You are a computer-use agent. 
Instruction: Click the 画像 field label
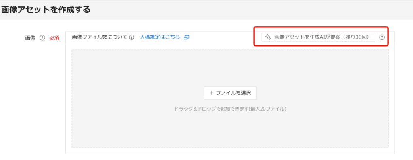(30, 38)
